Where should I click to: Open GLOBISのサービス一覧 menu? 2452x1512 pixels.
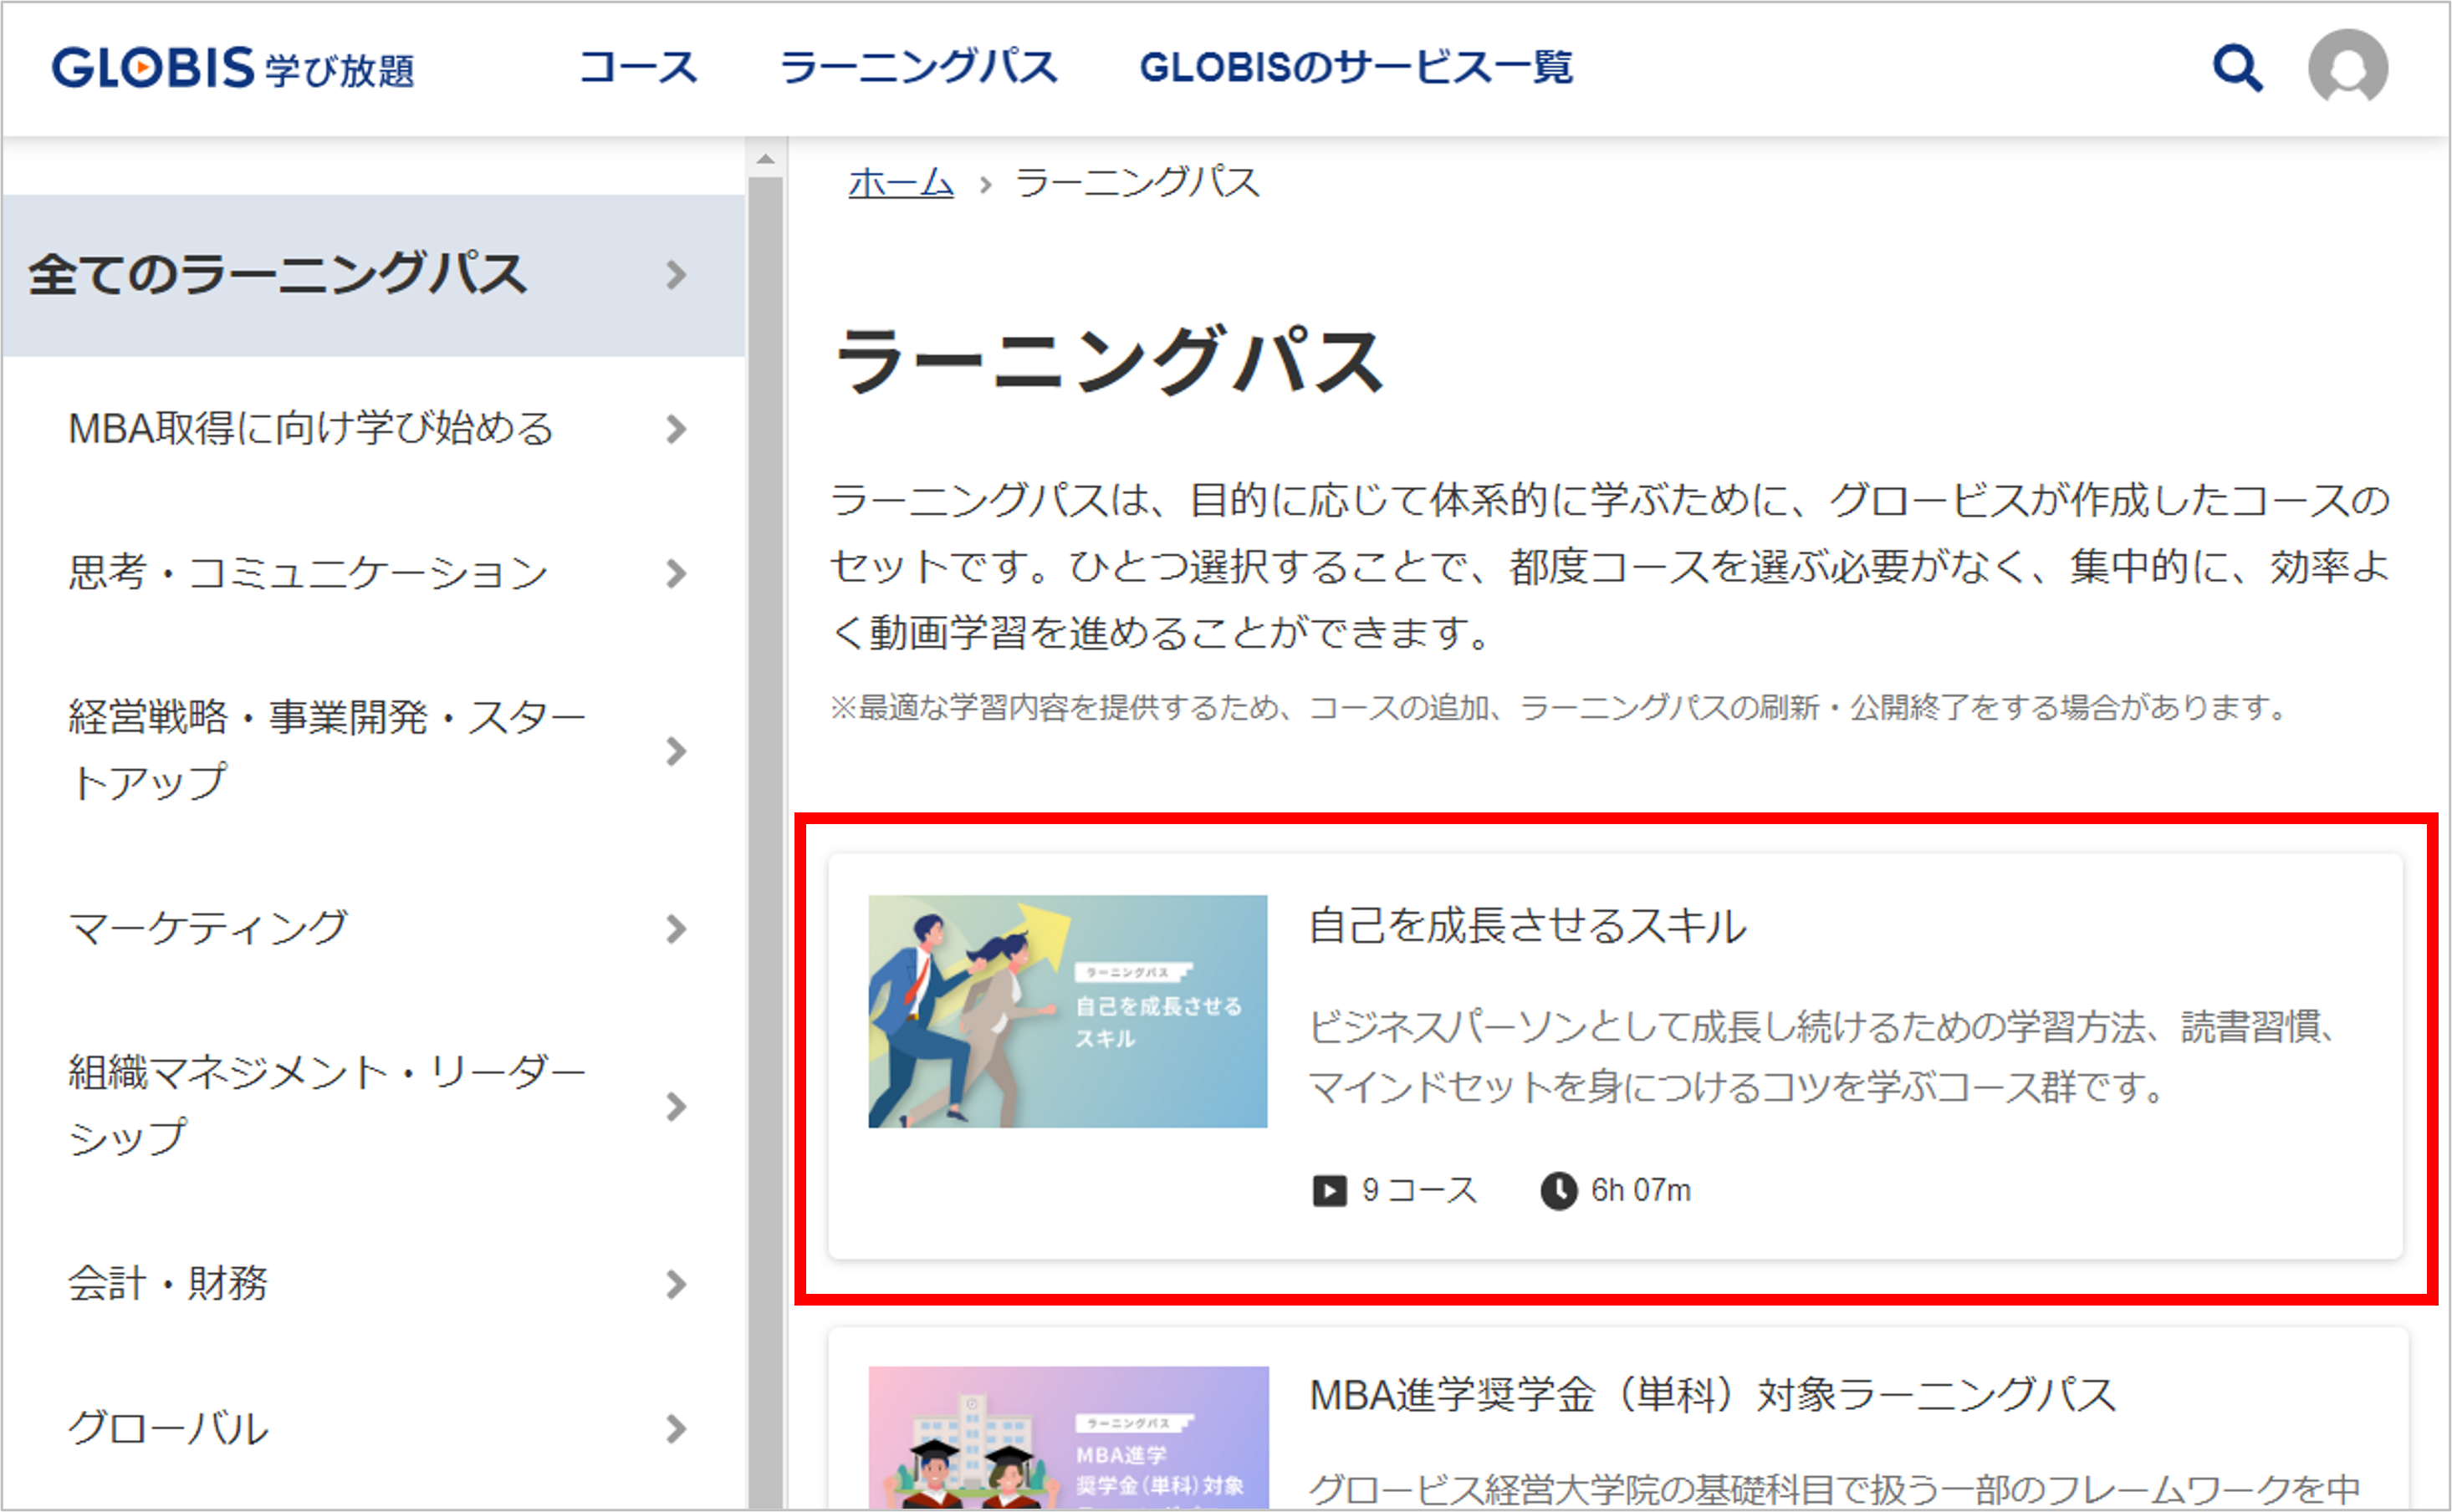coord(1356,67)
